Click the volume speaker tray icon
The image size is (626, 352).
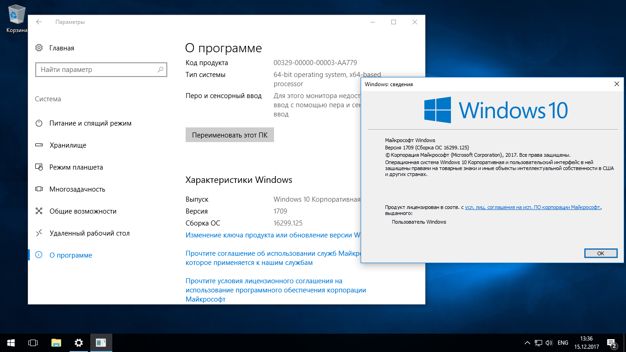pos(549,343)
